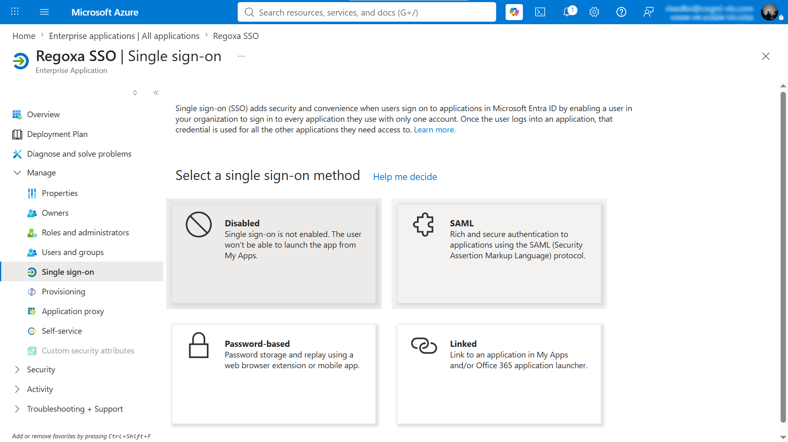Click the Password-based padlock icon
Screen dimensions: 788x442
199,345
